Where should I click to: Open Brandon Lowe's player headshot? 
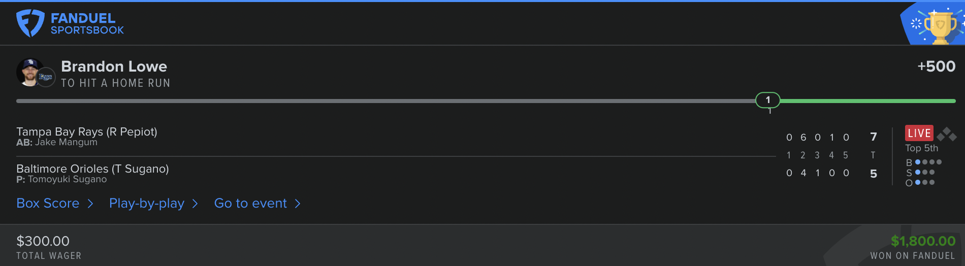(x=29, y=72)
